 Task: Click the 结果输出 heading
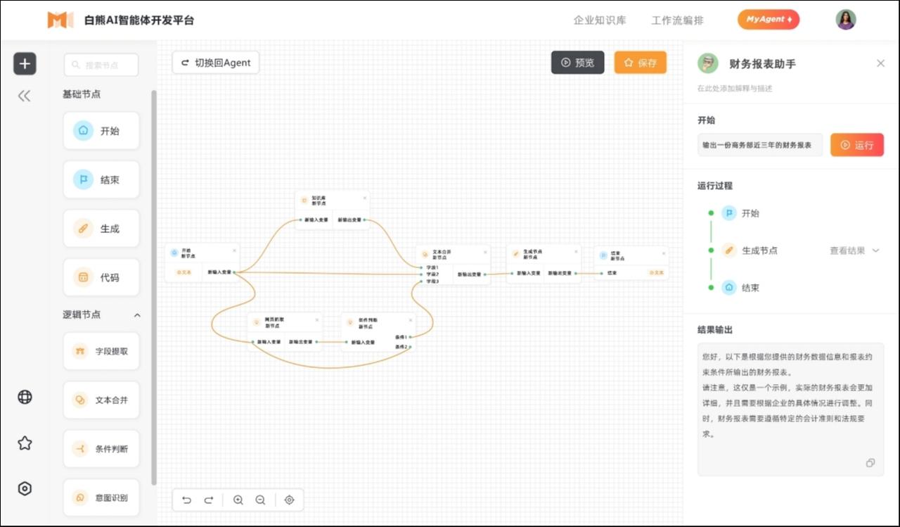(715, 330)
